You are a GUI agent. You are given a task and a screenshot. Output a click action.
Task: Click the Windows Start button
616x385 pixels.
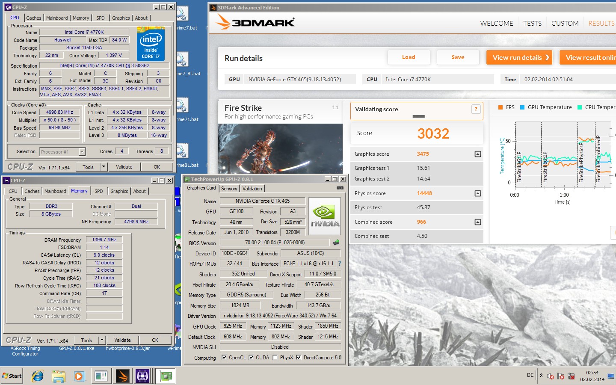pos(12,376)
